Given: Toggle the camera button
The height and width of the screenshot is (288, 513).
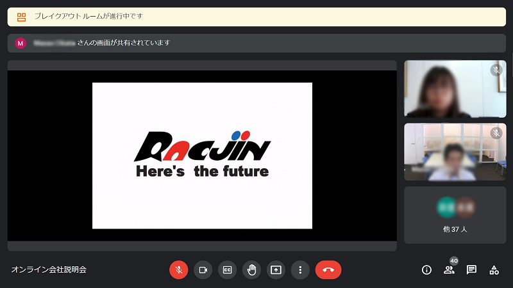Looking at the screenshot, I should click(203, 269).
